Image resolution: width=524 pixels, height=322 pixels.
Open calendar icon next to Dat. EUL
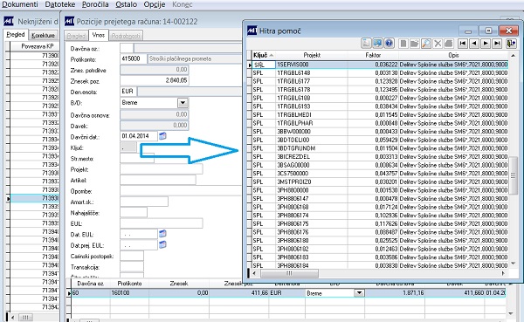pos(162,234)
